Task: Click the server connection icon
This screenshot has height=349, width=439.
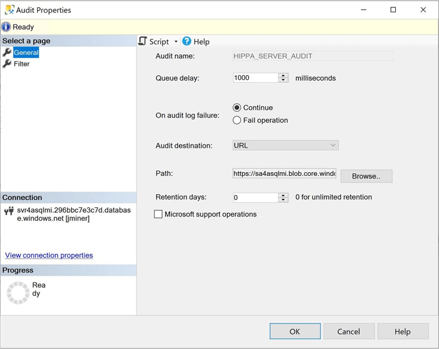Action: [x=9, y=211]
